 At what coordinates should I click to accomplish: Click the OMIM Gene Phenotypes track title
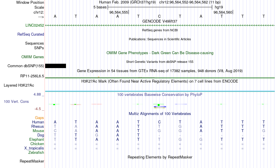pyautogui.click(x=160, y=53)
